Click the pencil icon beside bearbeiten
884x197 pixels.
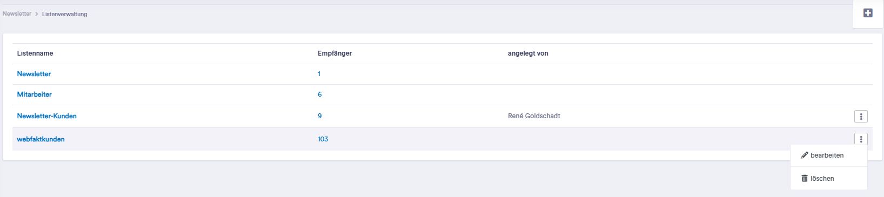(x=805, y=155)
